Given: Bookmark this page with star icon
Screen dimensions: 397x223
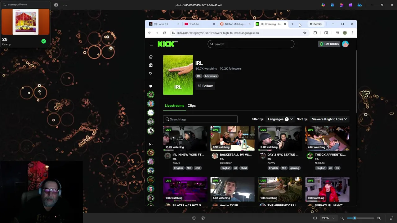Looking at the screenshot, I should 305,33.
